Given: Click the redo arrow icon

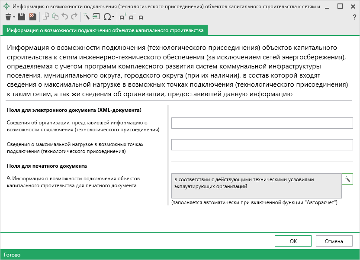Looking at the screenshot, I should (74, 17).
